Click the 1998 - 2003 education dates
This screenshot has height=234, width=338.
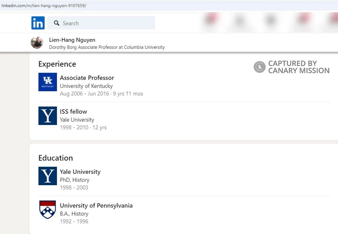(x=74, y=187)
